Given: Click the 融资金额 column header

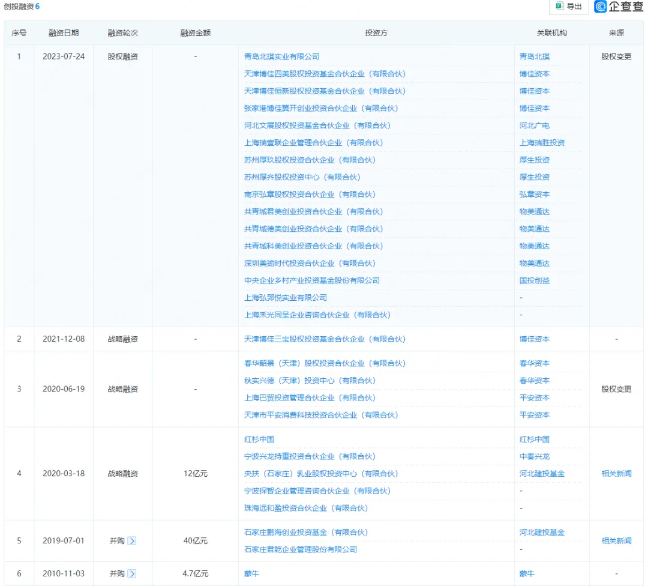Looking at the screenshot, I should (x=196, y=33).
